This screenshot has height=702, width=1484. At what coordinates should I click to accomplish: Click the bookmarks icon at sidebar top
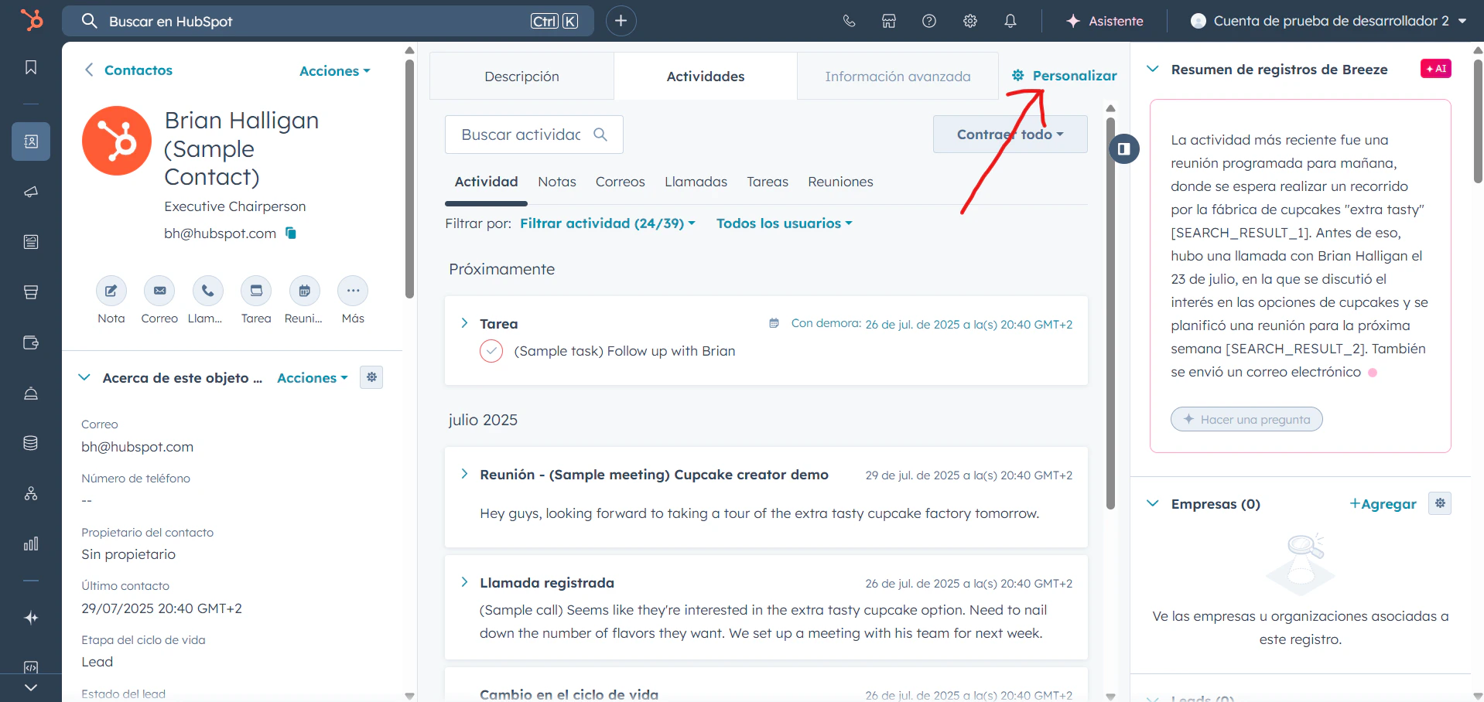point(31,67)
